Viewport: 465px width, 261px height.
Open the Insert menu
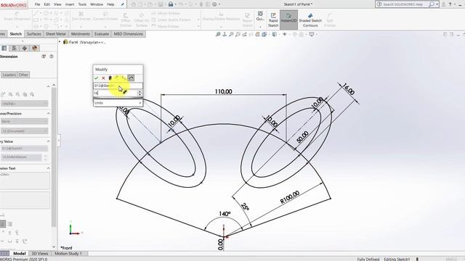click(70, 4)
